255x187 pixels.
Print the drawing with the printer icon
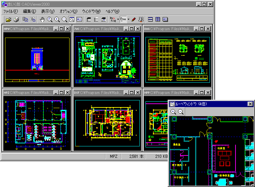pyautogui.click(x=16, y=19)
